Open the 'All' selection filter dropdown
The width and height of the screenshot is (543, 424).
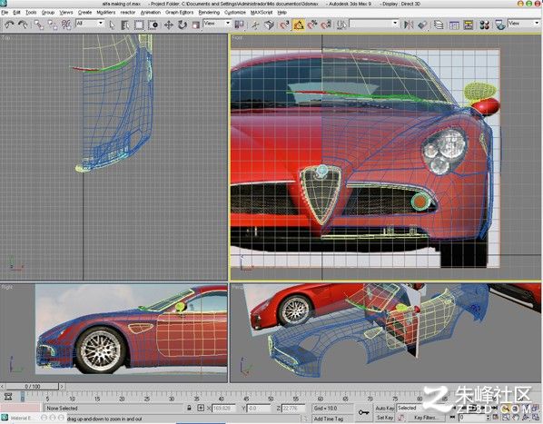click(x=90, y=24)
